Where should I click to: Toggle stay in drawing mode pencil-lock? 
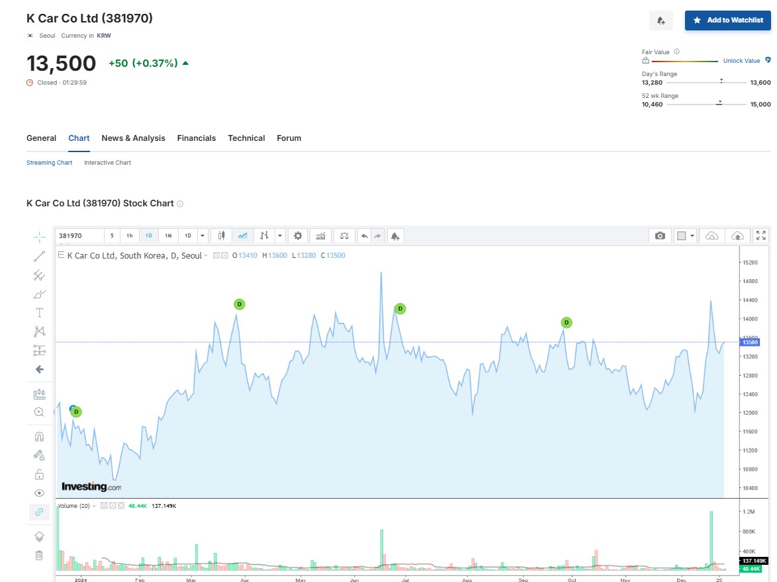click(x=39, y=455)
